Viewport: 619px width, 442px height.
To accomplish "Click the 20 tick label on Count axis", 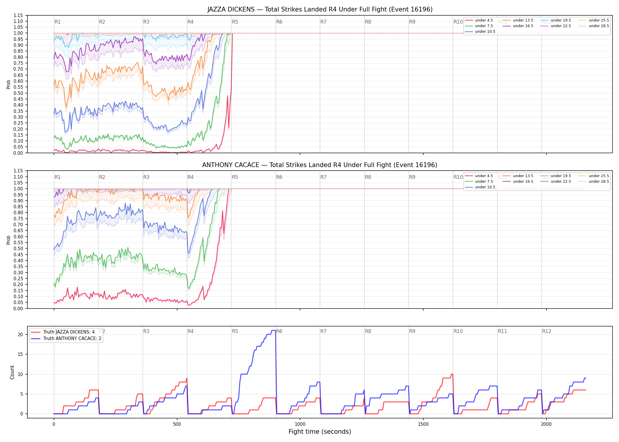I will pyautogui.click(x=20, y=334).
